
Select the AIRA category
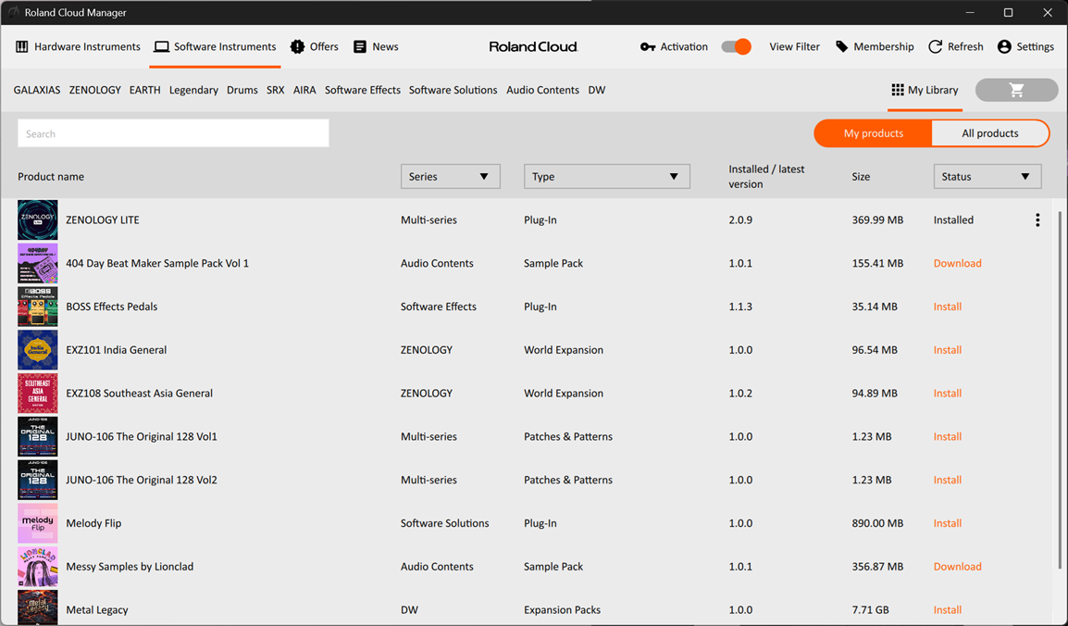pos(304,90)
